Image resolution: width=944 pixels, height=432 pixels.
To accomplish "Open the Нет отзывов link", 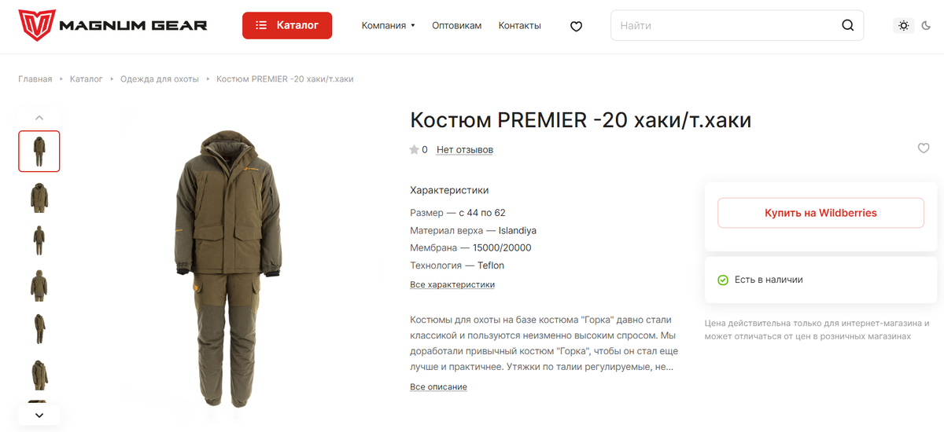I will point(465,149).
